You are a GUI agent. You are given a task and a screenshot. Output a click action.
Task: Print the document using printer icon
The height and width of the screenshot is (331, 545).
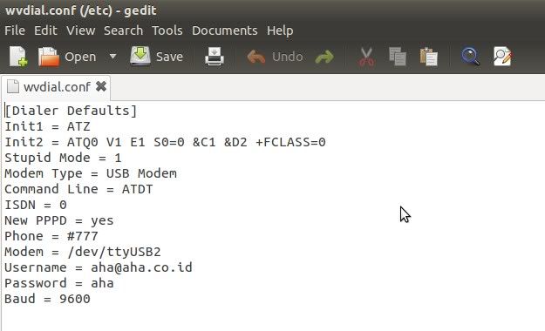coord(215,57)
